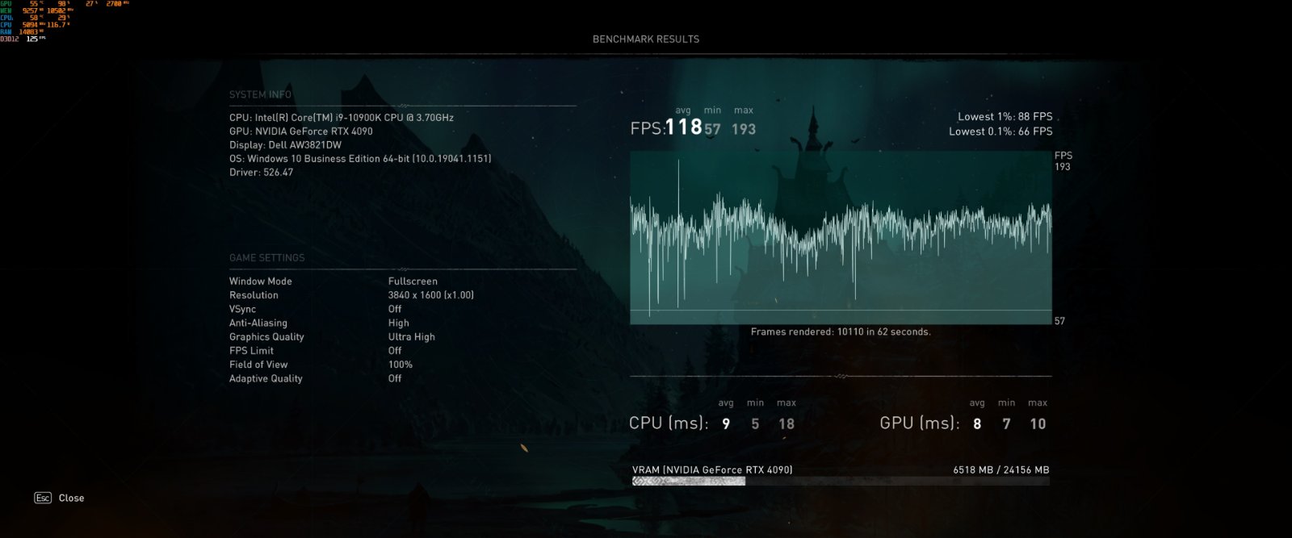Select the Display Dell AW3821DW line

click(x=285, y=145)
